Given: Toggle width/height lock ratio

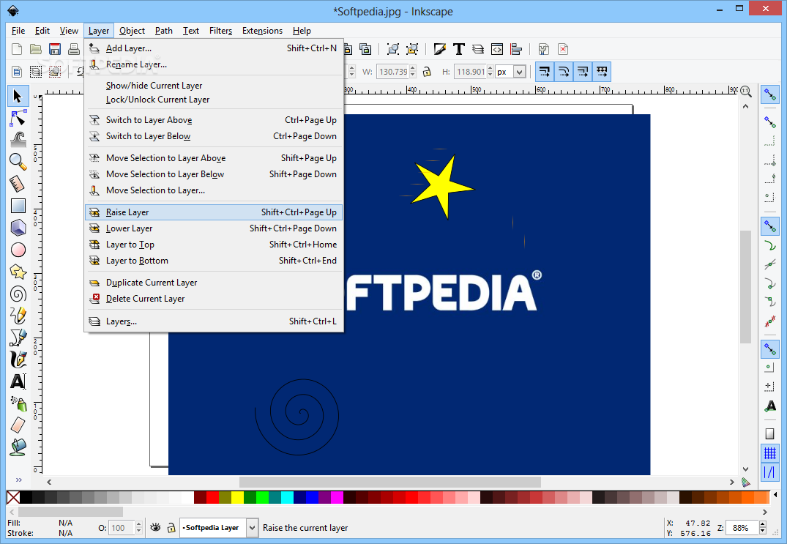Looking at the screenshot, I should click(x=427, y=72).
